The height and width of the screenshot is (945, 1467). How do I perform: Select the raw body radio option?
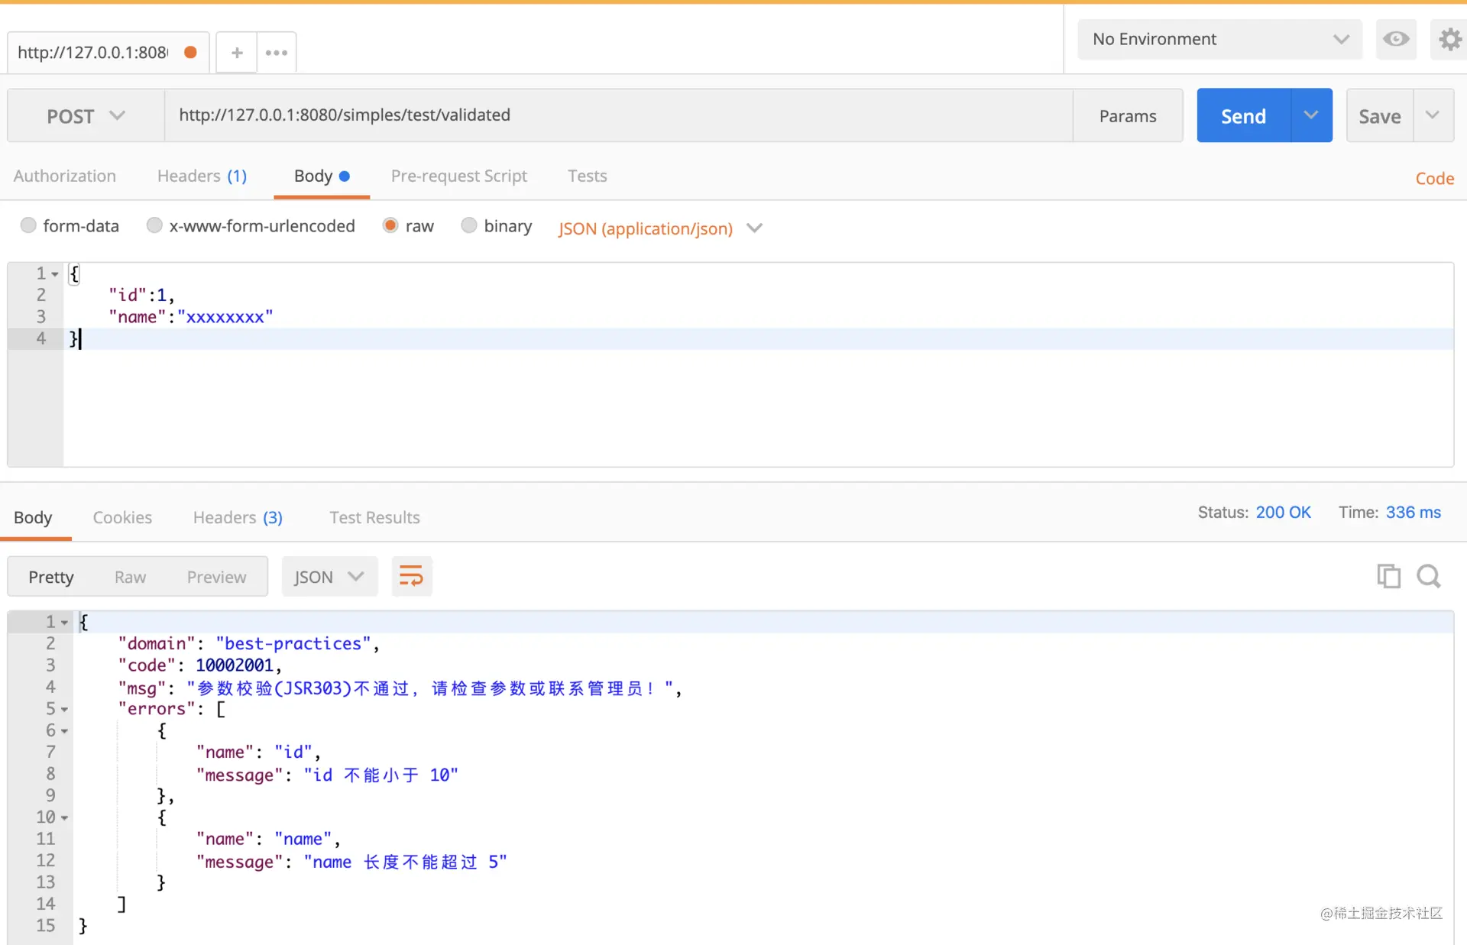tap(390, 225)
